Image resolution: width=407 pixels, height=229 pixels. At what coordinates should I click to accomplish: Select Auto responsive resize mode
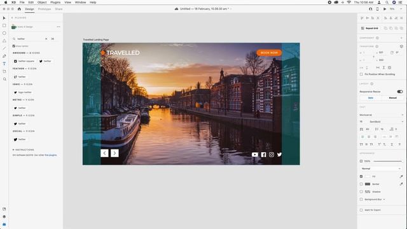pos(371,98)
